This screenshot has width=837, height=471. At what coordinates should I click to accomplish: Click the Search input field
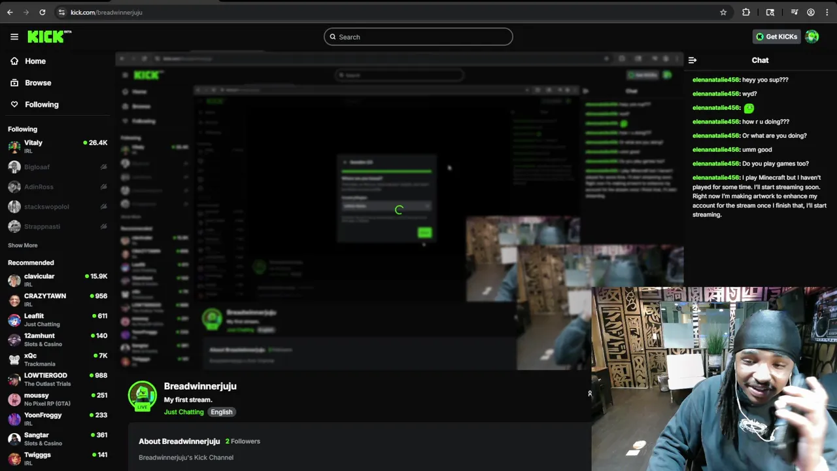click(x=418, y=37)
